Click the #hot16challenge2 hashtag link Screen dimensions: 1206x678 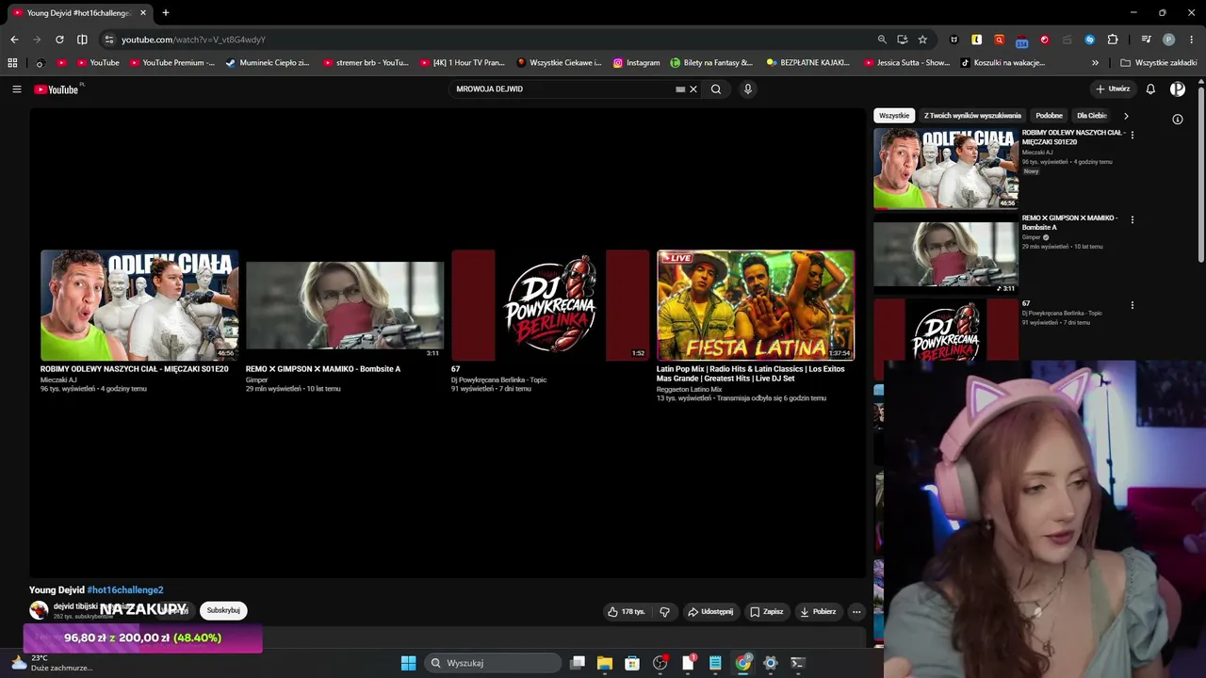tap(125, 590)
